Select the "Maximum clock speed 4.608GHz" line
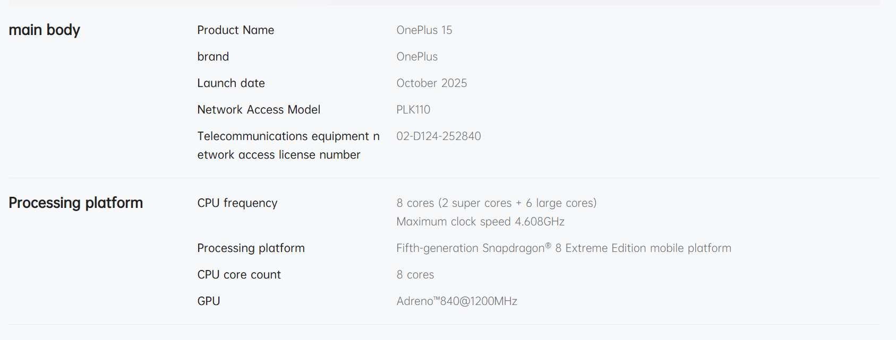The image size is (896, 340). click(x=480, y=222)
